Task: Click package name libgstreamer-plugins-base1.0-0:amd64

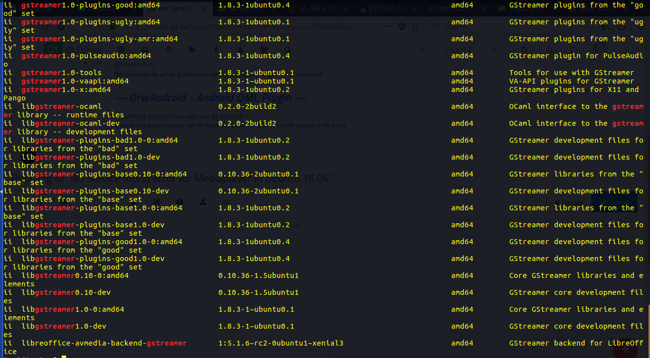Action: 102,208
